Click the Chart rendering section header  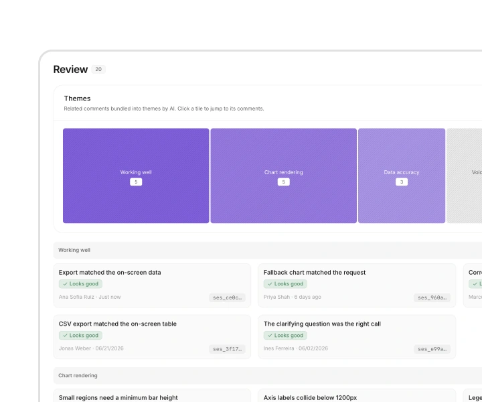coord(267,376)
